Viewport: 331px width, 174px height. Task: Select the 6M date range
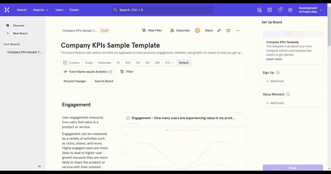[x=147, y=63]
